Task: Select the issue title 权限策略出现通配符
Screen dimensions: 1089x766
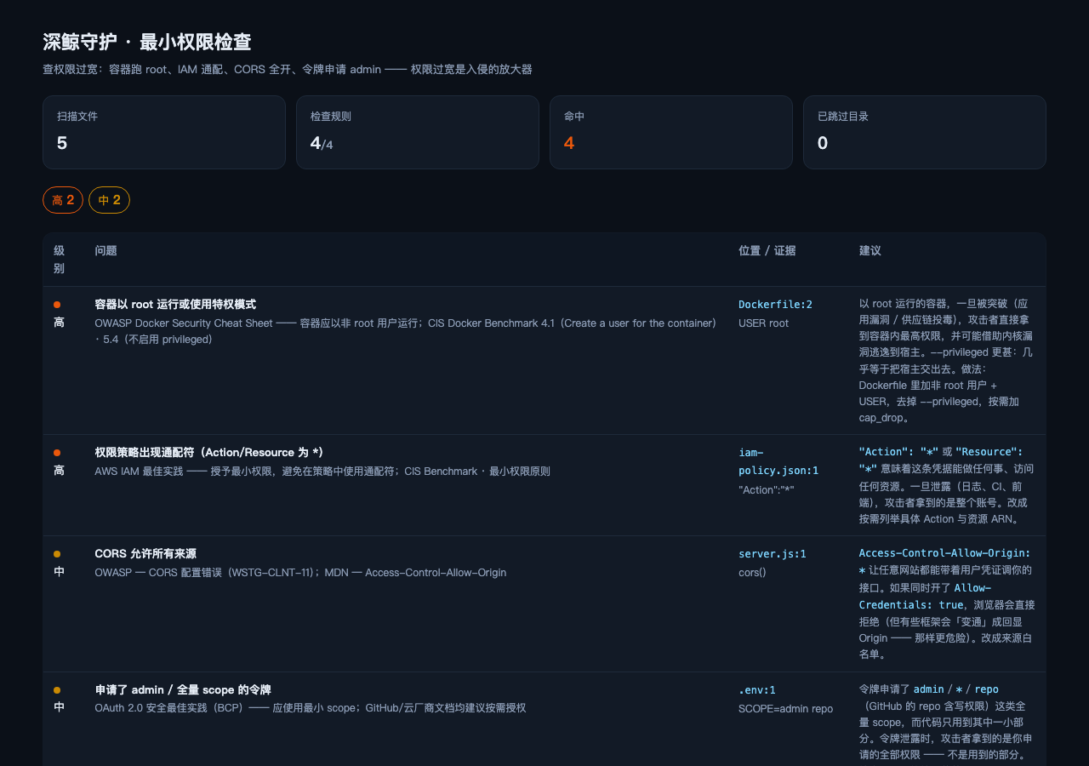Action: pyautogui.click(x=209, y=452)
